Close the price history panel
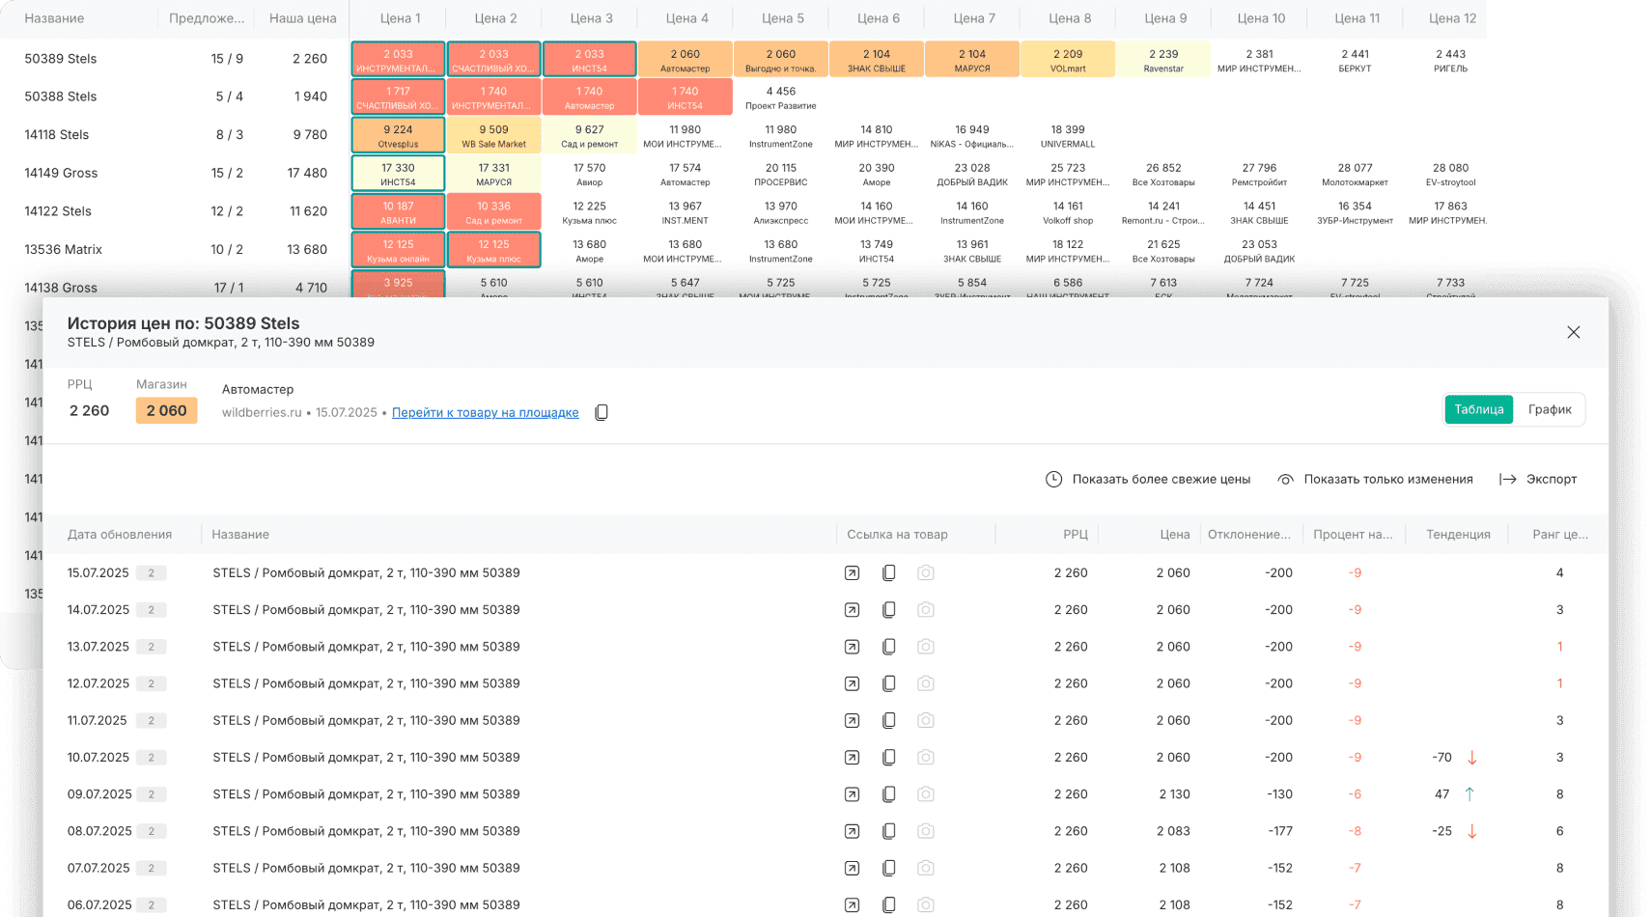The image size is (1651, 917). tap(1573, 332)
